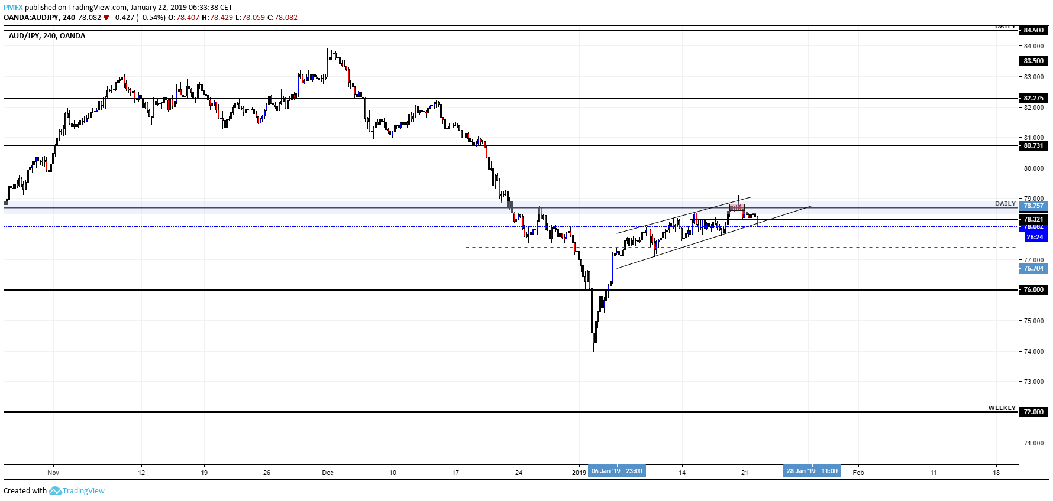This screenshot has height=501, width=1053.
Task: Click the AUD/JPY, 240, OANDA chart title
Action: click(x=47, y=36)
